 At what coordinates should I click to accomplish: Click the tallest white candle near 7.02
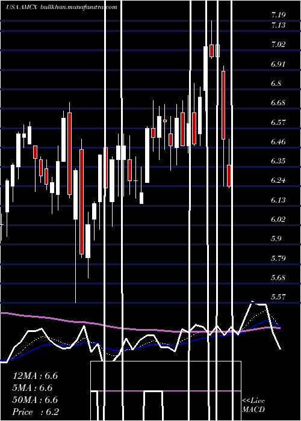206,69
